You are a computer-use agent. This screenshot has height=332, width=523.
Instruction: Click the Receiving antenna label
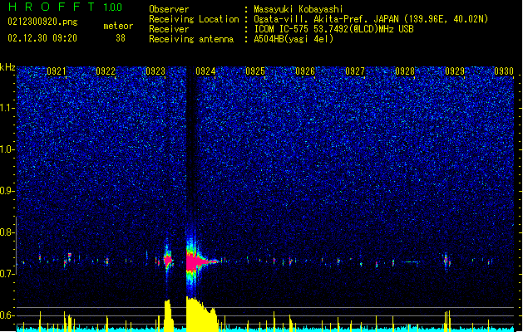(191, 39)
